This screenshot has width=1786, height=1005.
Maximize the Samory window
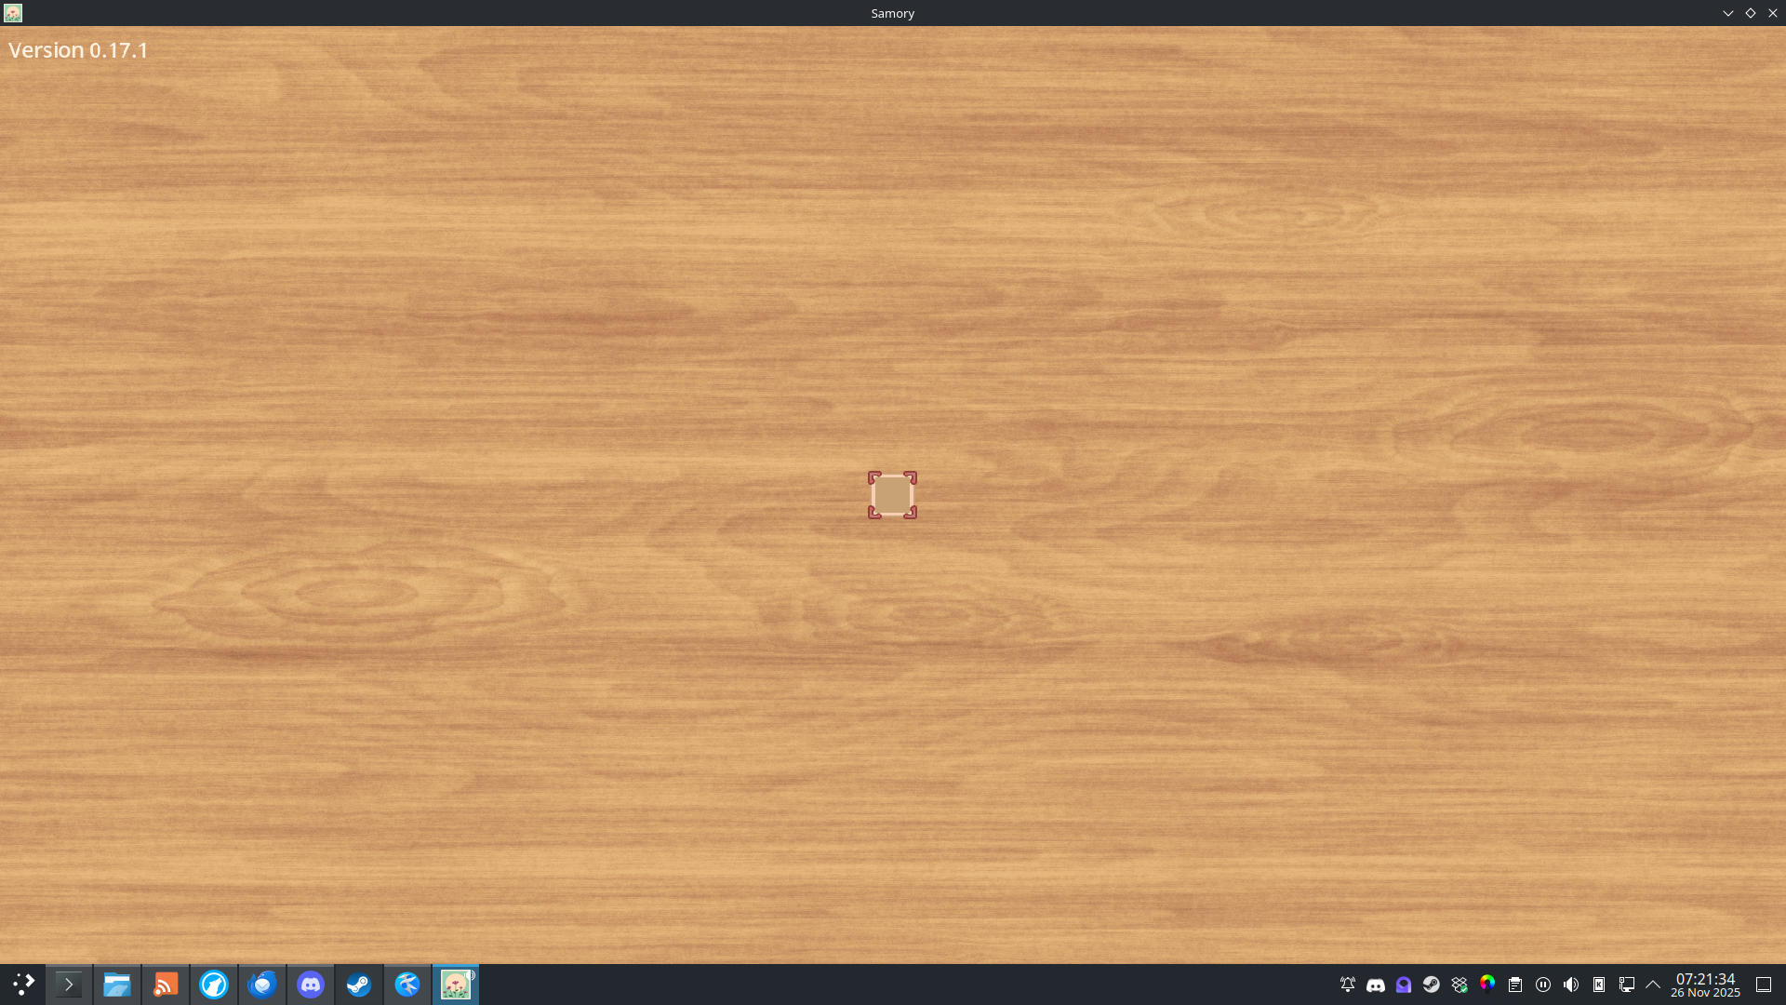tap(1750, 13)
